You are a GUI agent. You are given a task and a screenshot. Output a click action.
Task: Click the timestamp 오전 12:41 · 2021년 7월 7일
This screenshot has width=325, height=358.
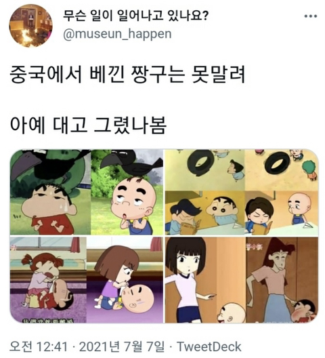[x=87, y=346]
